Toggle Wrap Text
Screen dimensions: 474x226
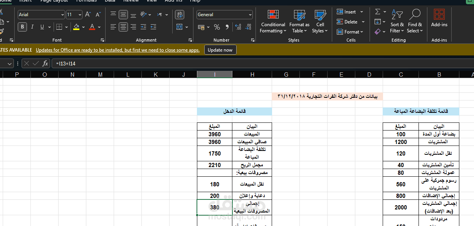click(180, 15)
